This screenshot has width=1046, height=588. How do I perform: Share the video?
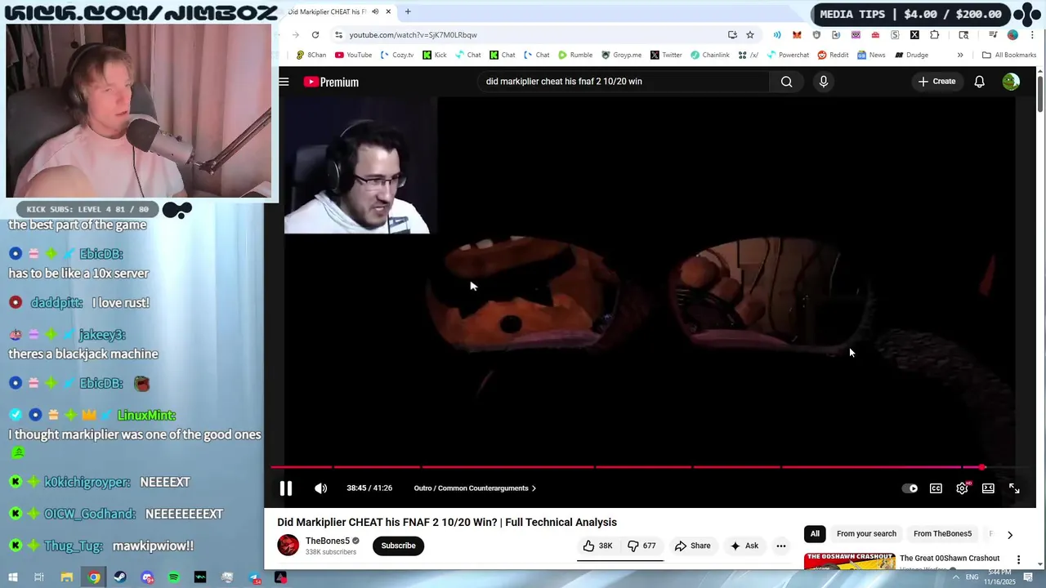pos(692,546)
